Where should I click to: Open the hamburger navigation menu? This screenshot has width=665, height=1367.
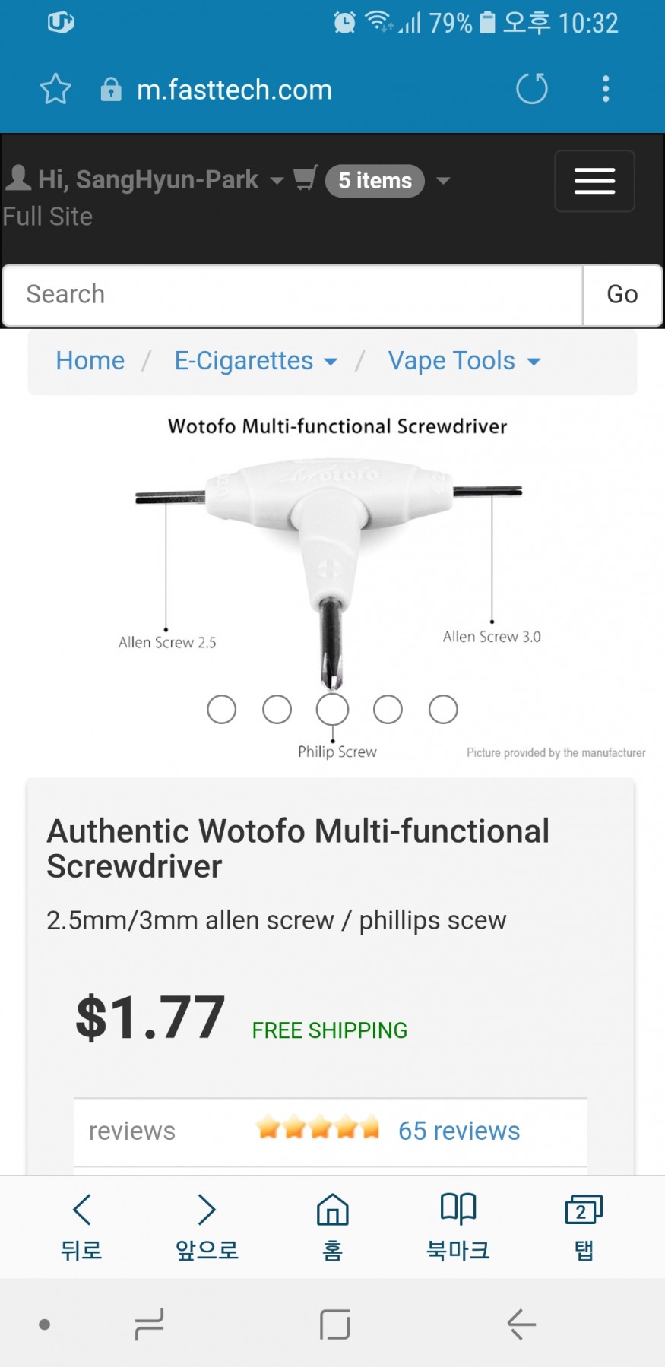(594, 181)
